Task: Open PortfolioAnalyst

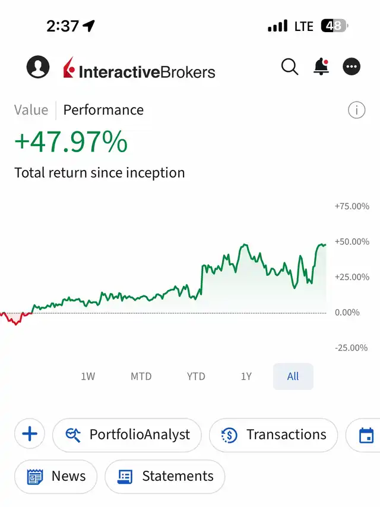Action: [127, 435]
